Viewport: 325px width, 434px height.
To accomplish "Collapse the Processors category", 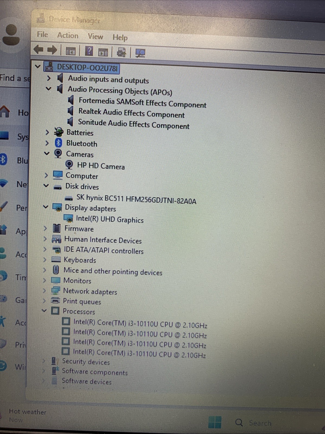I will [44, 311].
